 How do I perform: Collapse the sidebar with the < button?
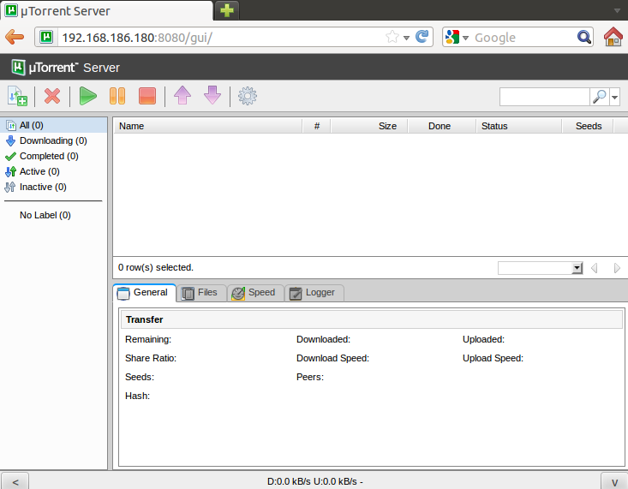coord(15,481)
